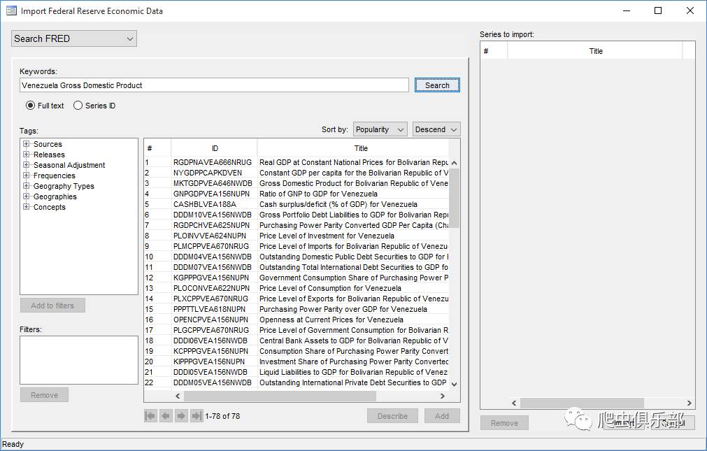Click the results horizontal scrollbar thumb
The image size is (707, 451).
click(280, 396)
